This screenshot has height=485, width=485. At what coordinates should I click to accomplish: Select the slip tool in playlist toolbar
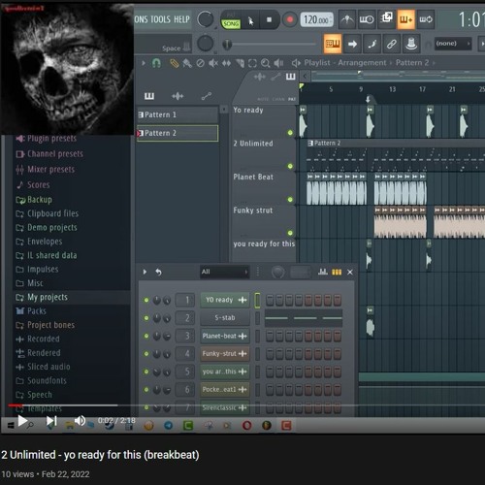[x=226, y=63]
